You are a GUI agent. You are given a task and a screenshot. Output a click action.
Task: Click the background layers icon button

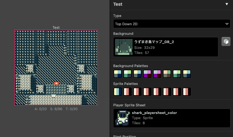coord(226,42)
